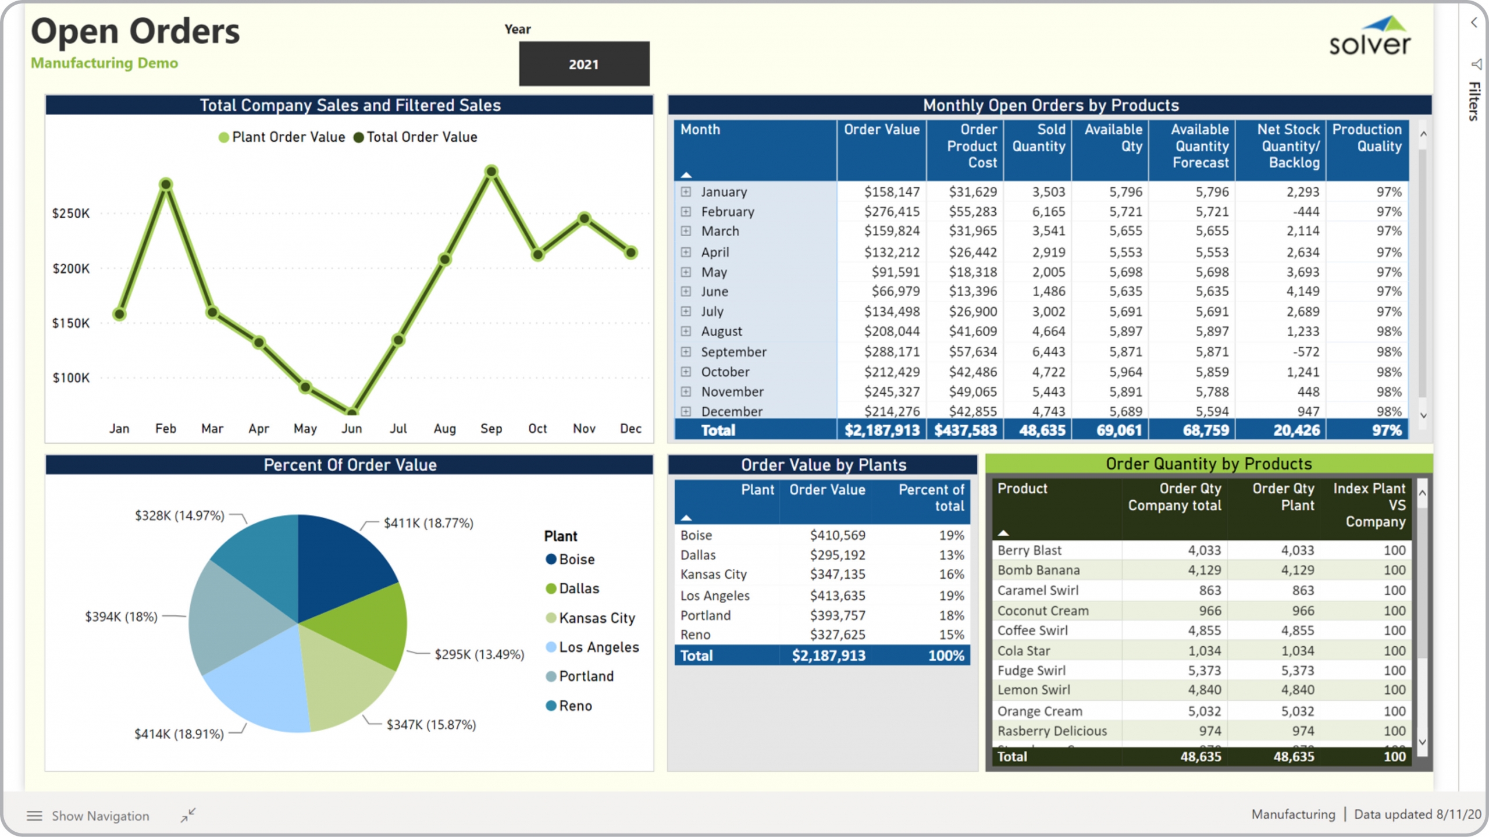Expand the December month row

pyautogui.click(x=686, y=411)
